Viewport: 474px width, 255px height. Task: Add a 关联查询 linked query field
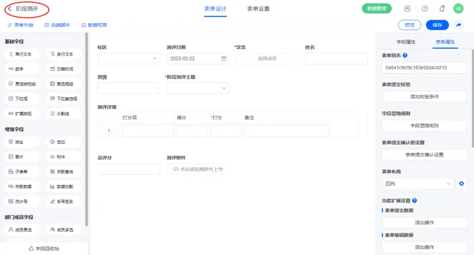tap(63, 172)
